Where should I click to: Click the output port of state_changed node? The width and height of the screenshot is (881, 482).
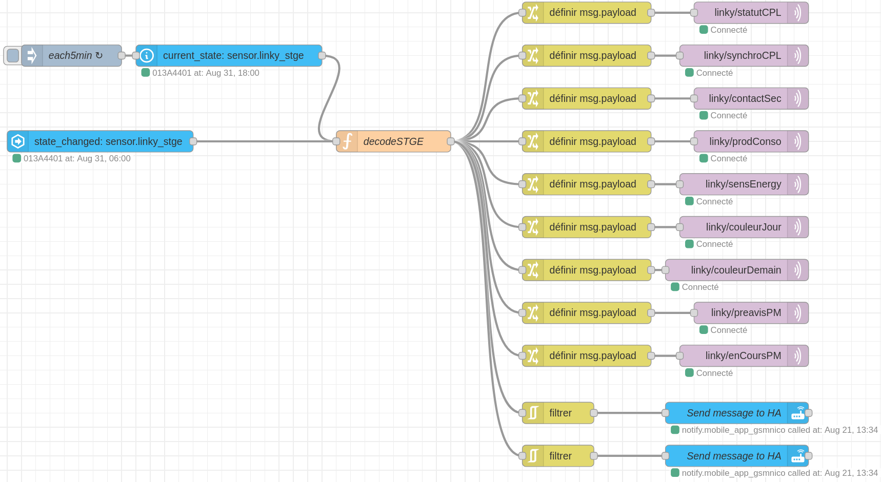point(193,141)
